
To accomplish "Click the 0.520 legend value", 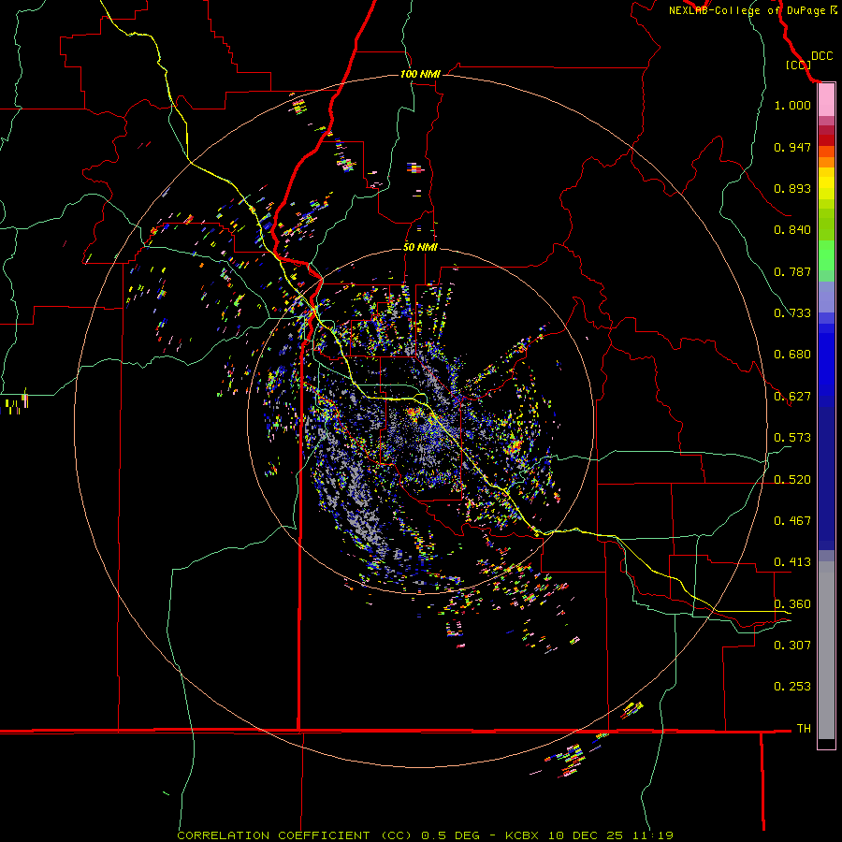I will pyautogui.click(x=792, y=480).
